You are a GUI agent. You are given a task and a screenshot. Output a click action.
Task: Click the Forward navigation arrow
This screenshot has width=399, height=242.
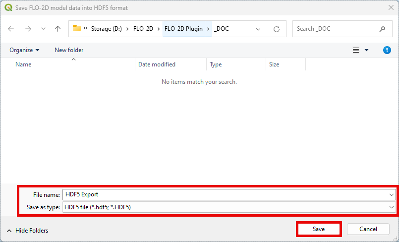(x=28, y=29)
